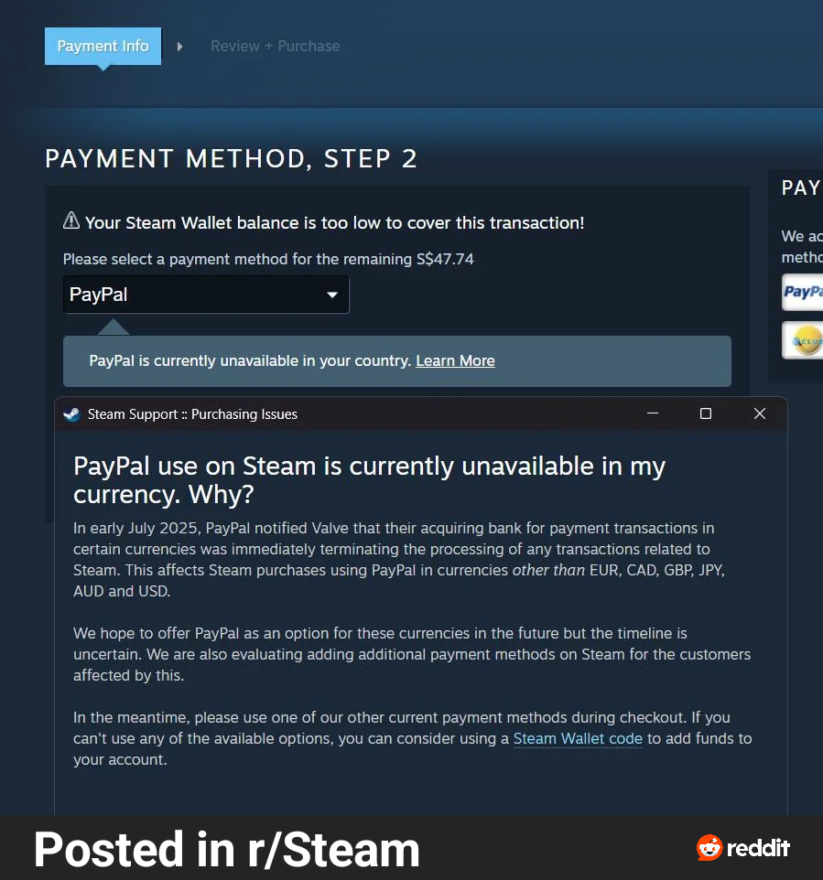The width and height of the screenshot is (823, 880).
Task: Click the reddit logo in bottom banner
Action: tap(743, 847)
